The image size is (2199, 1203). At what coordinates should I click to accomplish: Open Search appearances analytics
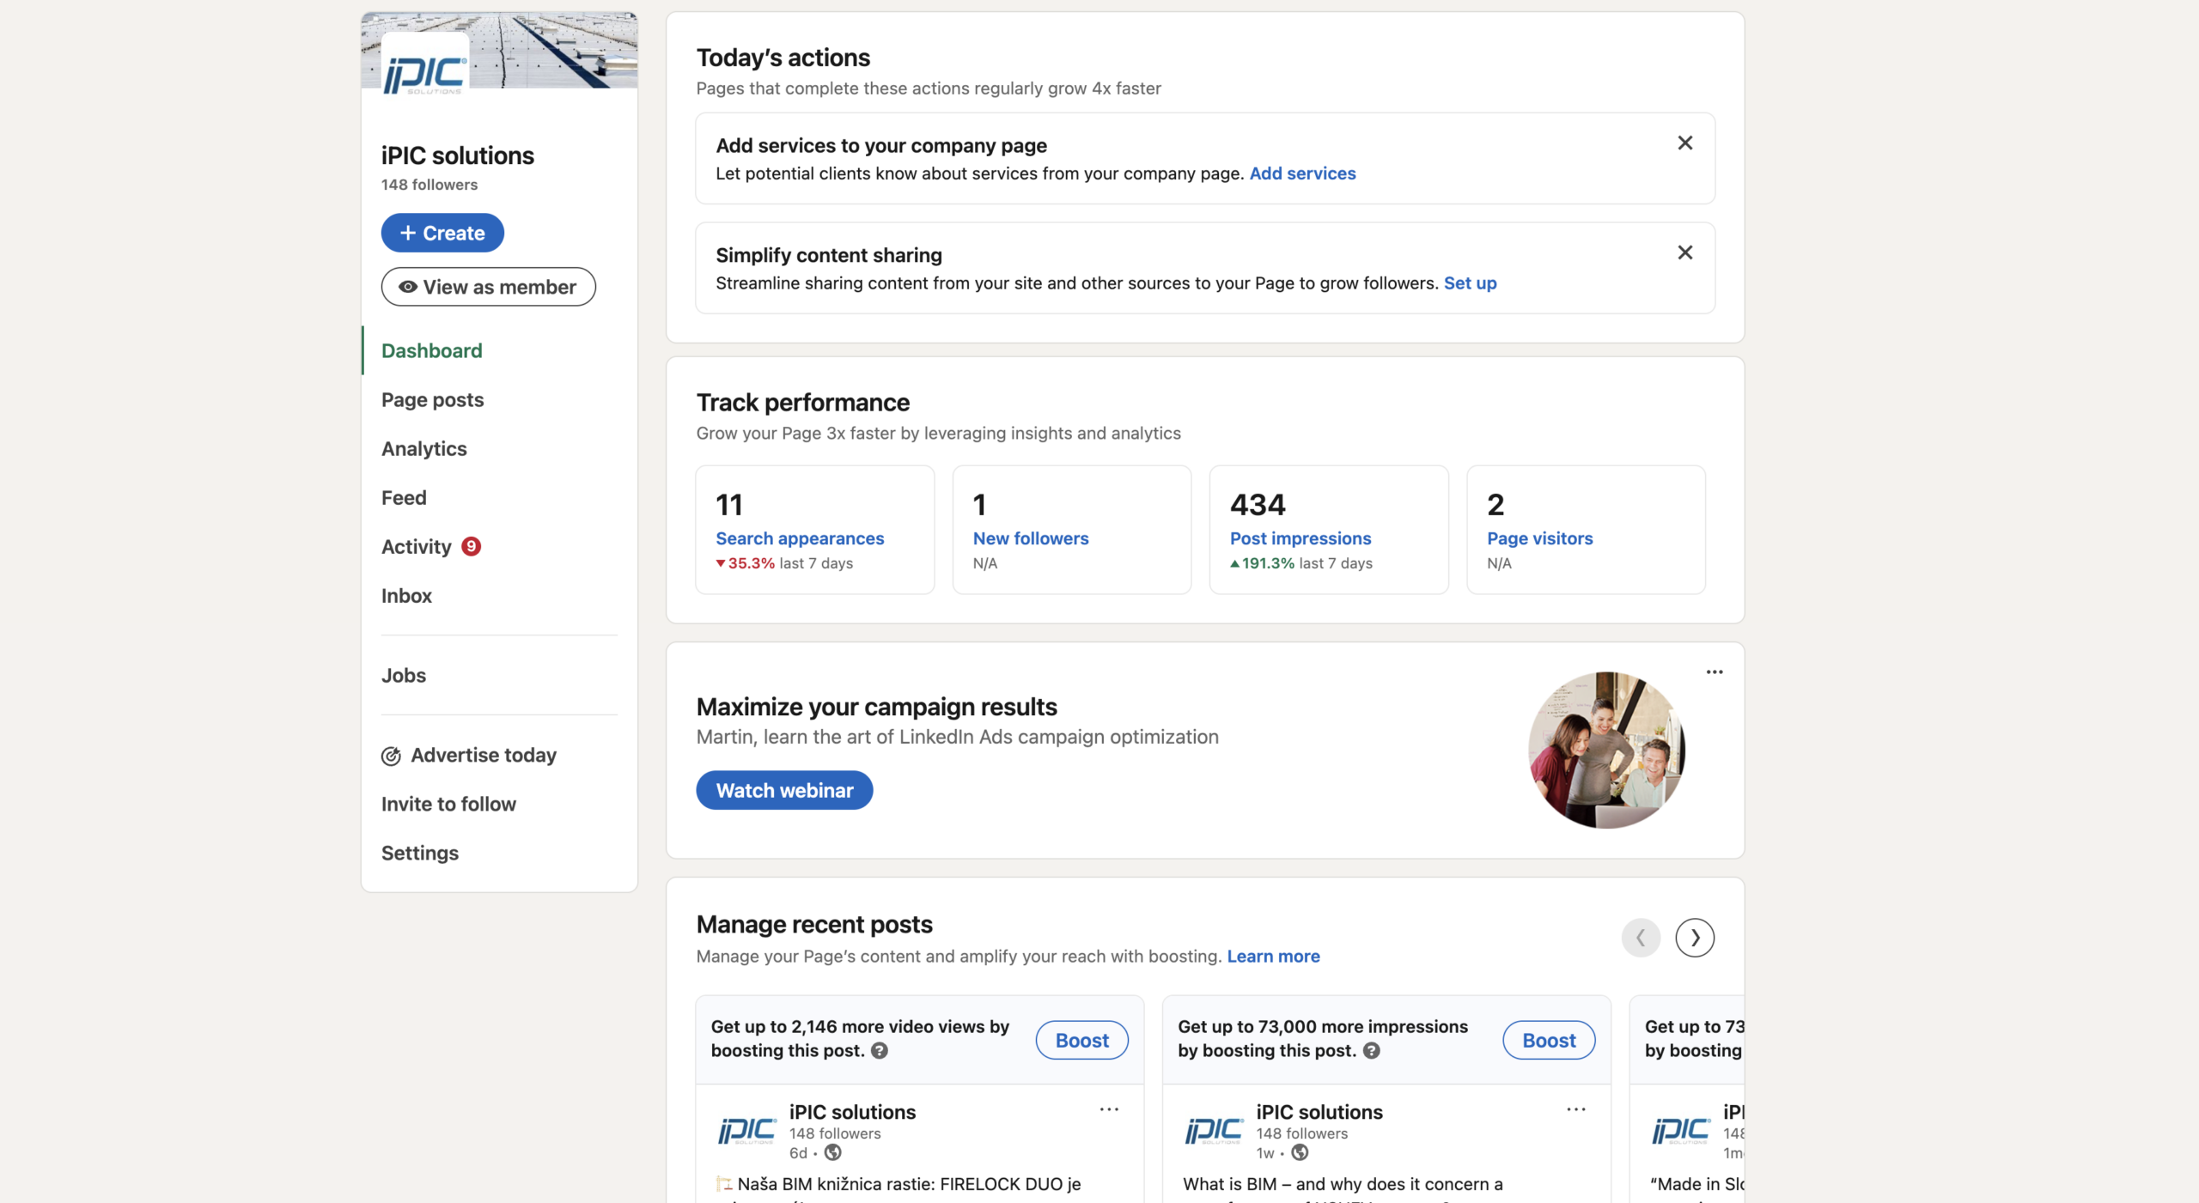click(800, 538)
